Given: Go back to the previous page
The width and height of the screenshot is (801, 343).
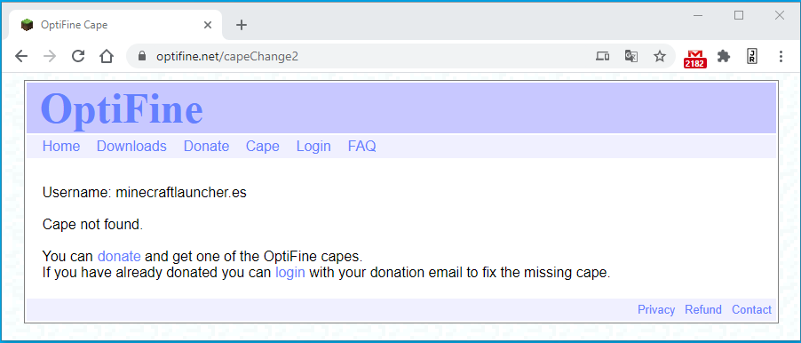Looking at the screenshot, I should 21,56.
